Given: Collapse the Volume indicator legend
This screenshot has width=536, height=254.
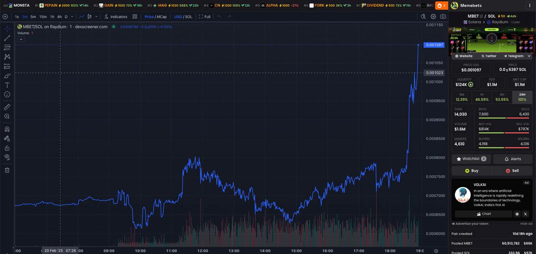Looking at the screenshot, I should [x=21, y=39].
